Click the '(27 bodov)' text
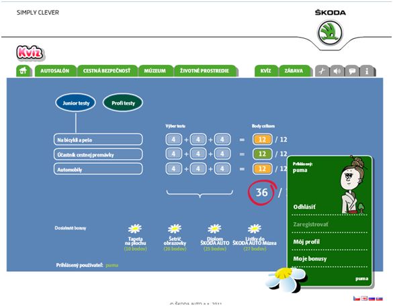Viewport: 393px width, 306px height. tap(255, 249)
